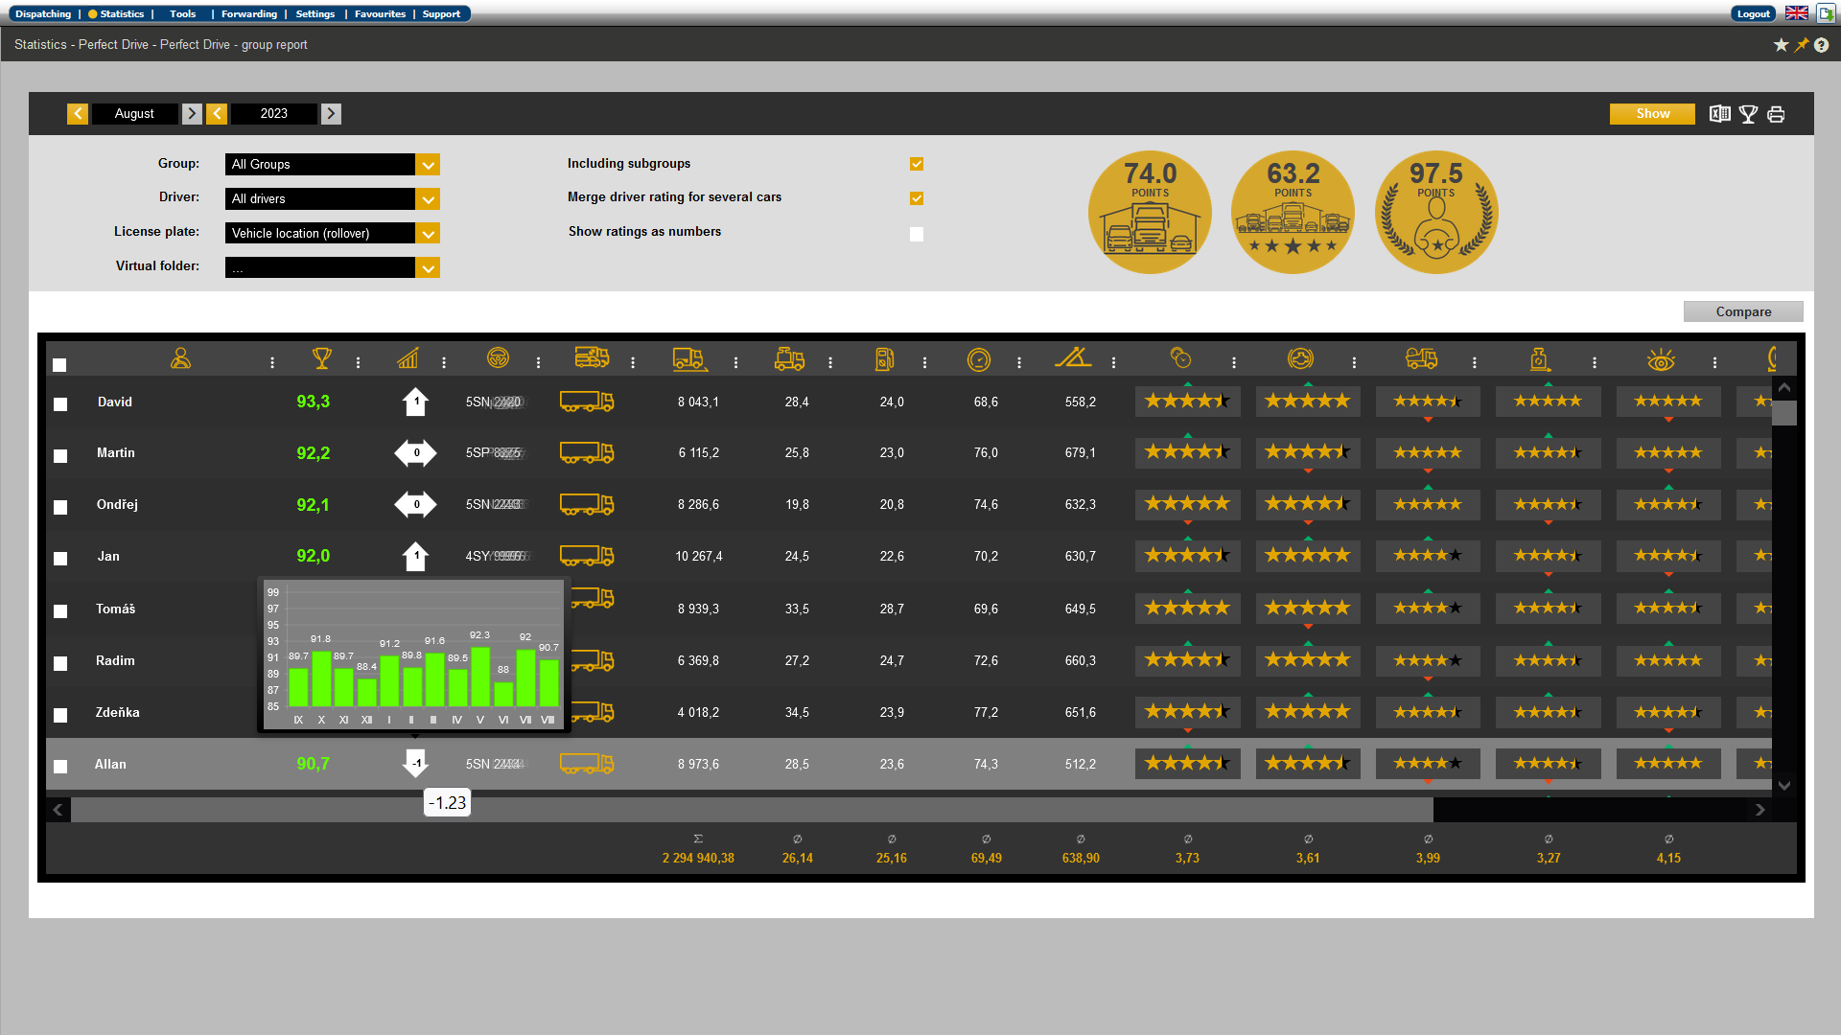
Task: Click the trophy score column header icon
Action: tap(322, 358)
